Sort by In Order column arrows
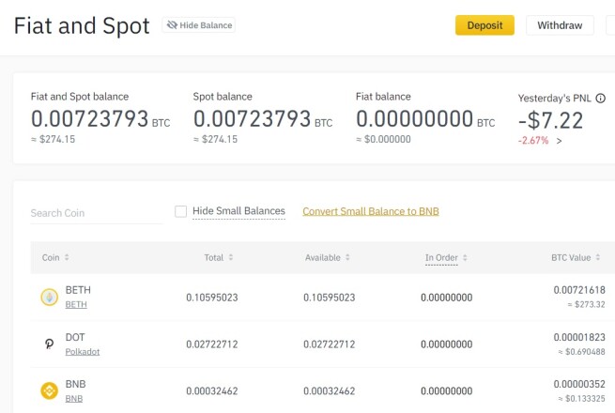Screen dimensions: 615x413 click(x=465, y=258)
